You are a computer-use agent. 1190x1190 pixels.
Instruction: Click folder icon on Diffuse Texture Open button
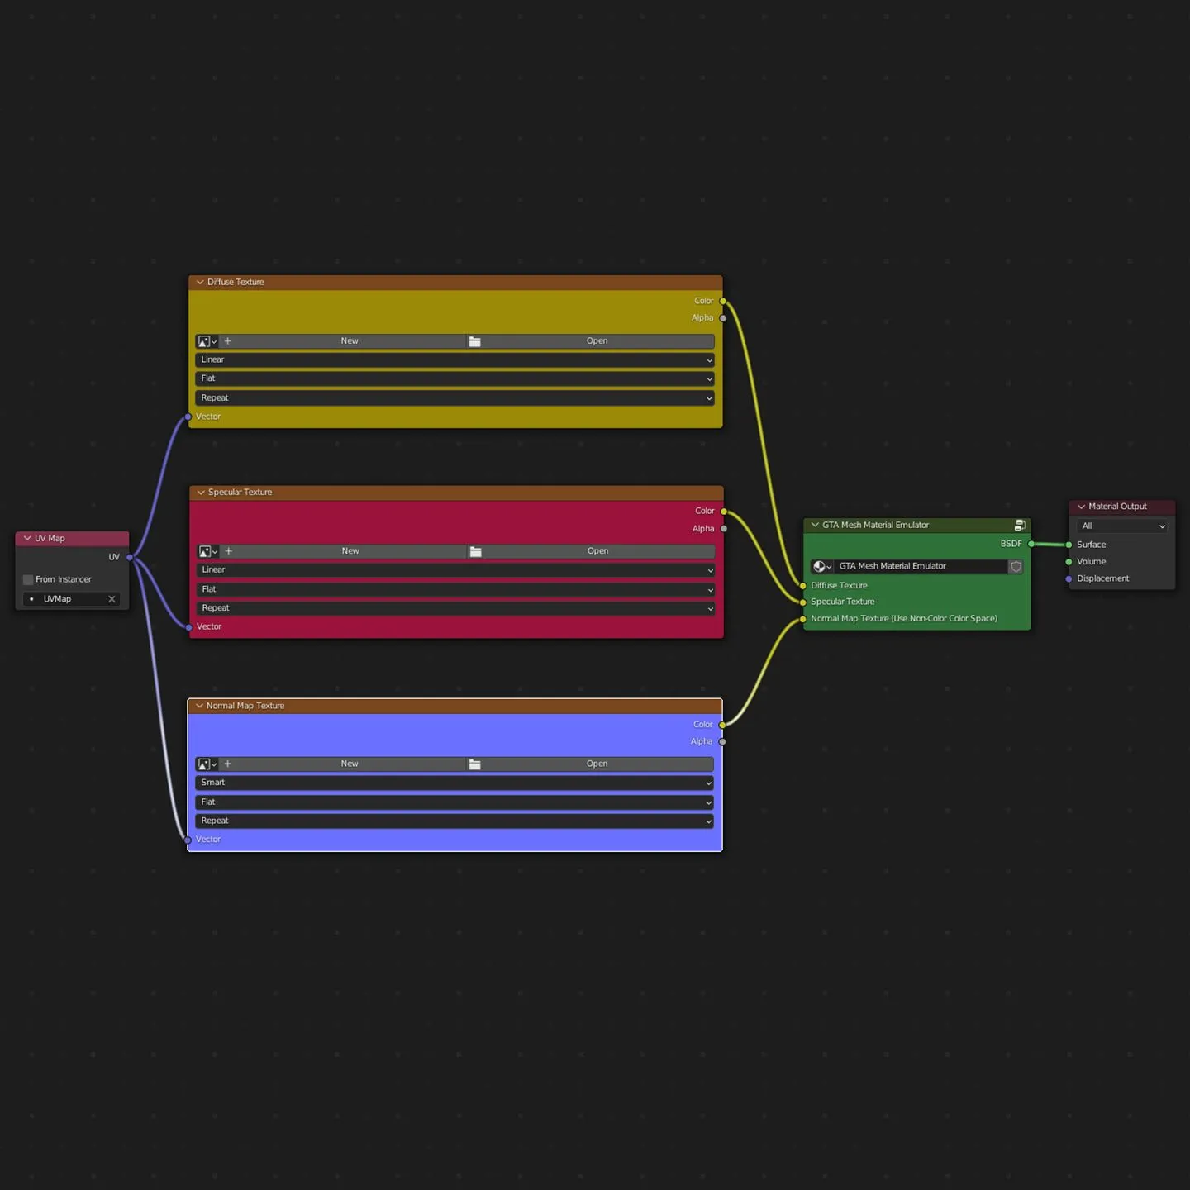tap(475, 341)
